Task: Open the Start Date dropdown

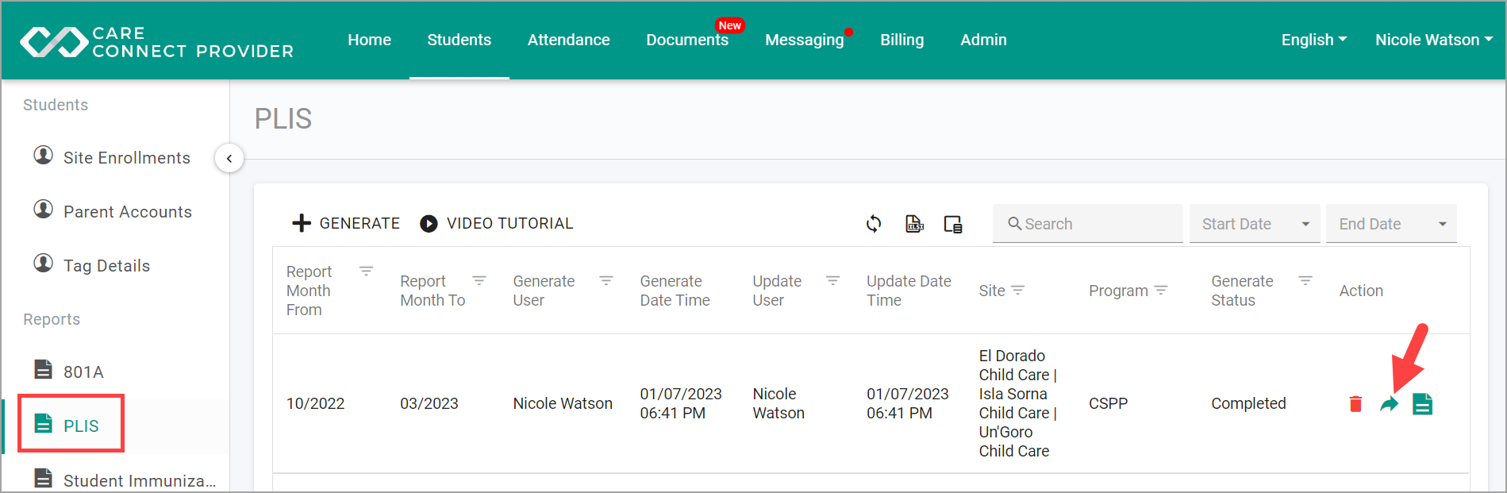Action: pos(1255,224)
